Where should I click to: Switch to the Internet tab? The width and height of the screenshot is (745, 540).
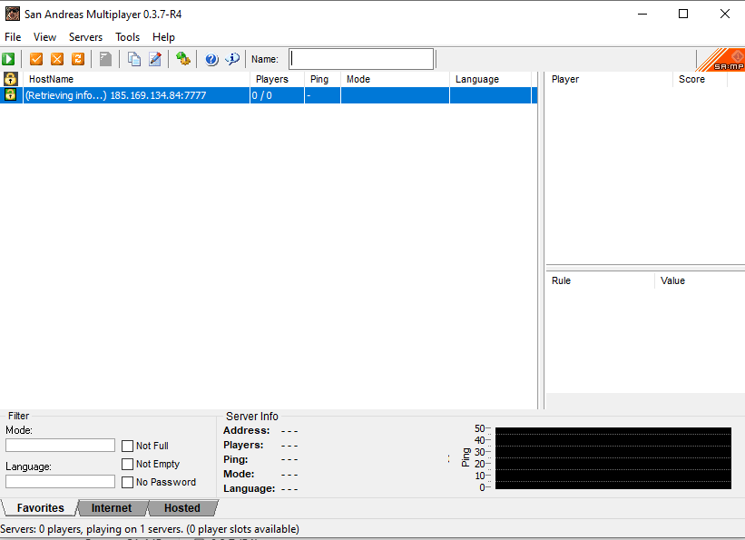[112, 508]
